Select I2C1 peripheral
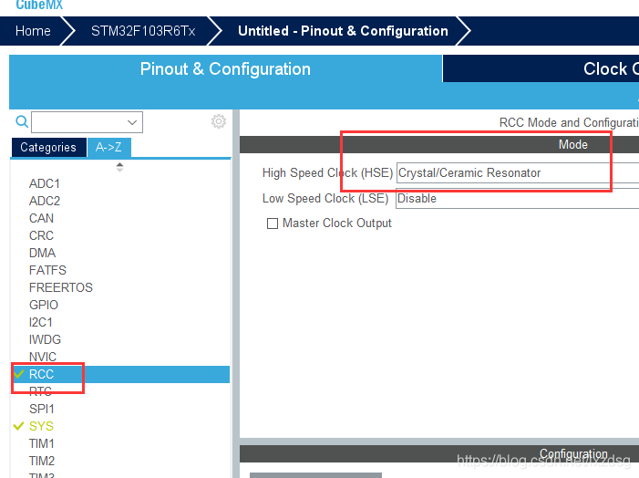639x478 pixels. pos(41,322)
